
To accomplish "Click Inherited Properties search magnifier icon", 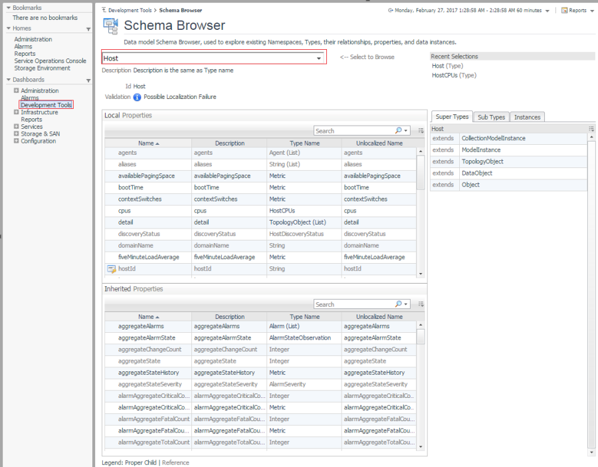I will coord(399,304).
